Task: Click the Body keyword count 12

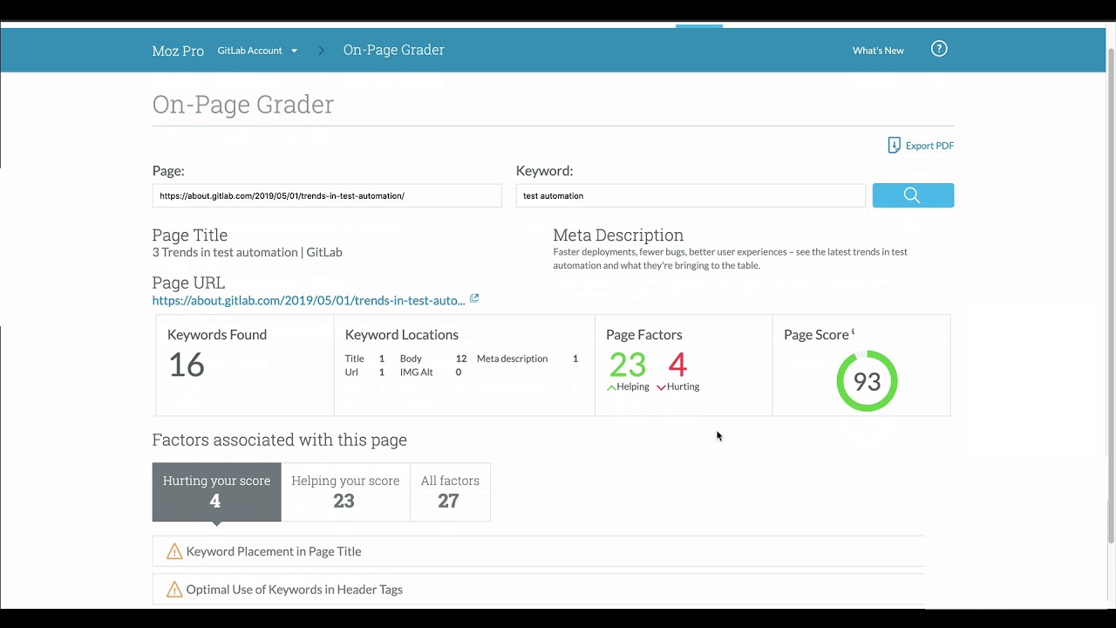Action: pyautogui.click(x=461, y=358)
